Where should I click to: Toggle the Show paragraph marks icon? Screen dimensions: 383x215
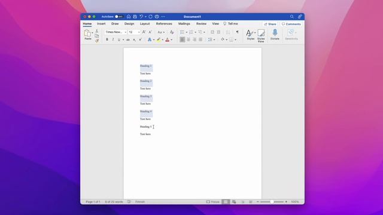coord(238,32)
